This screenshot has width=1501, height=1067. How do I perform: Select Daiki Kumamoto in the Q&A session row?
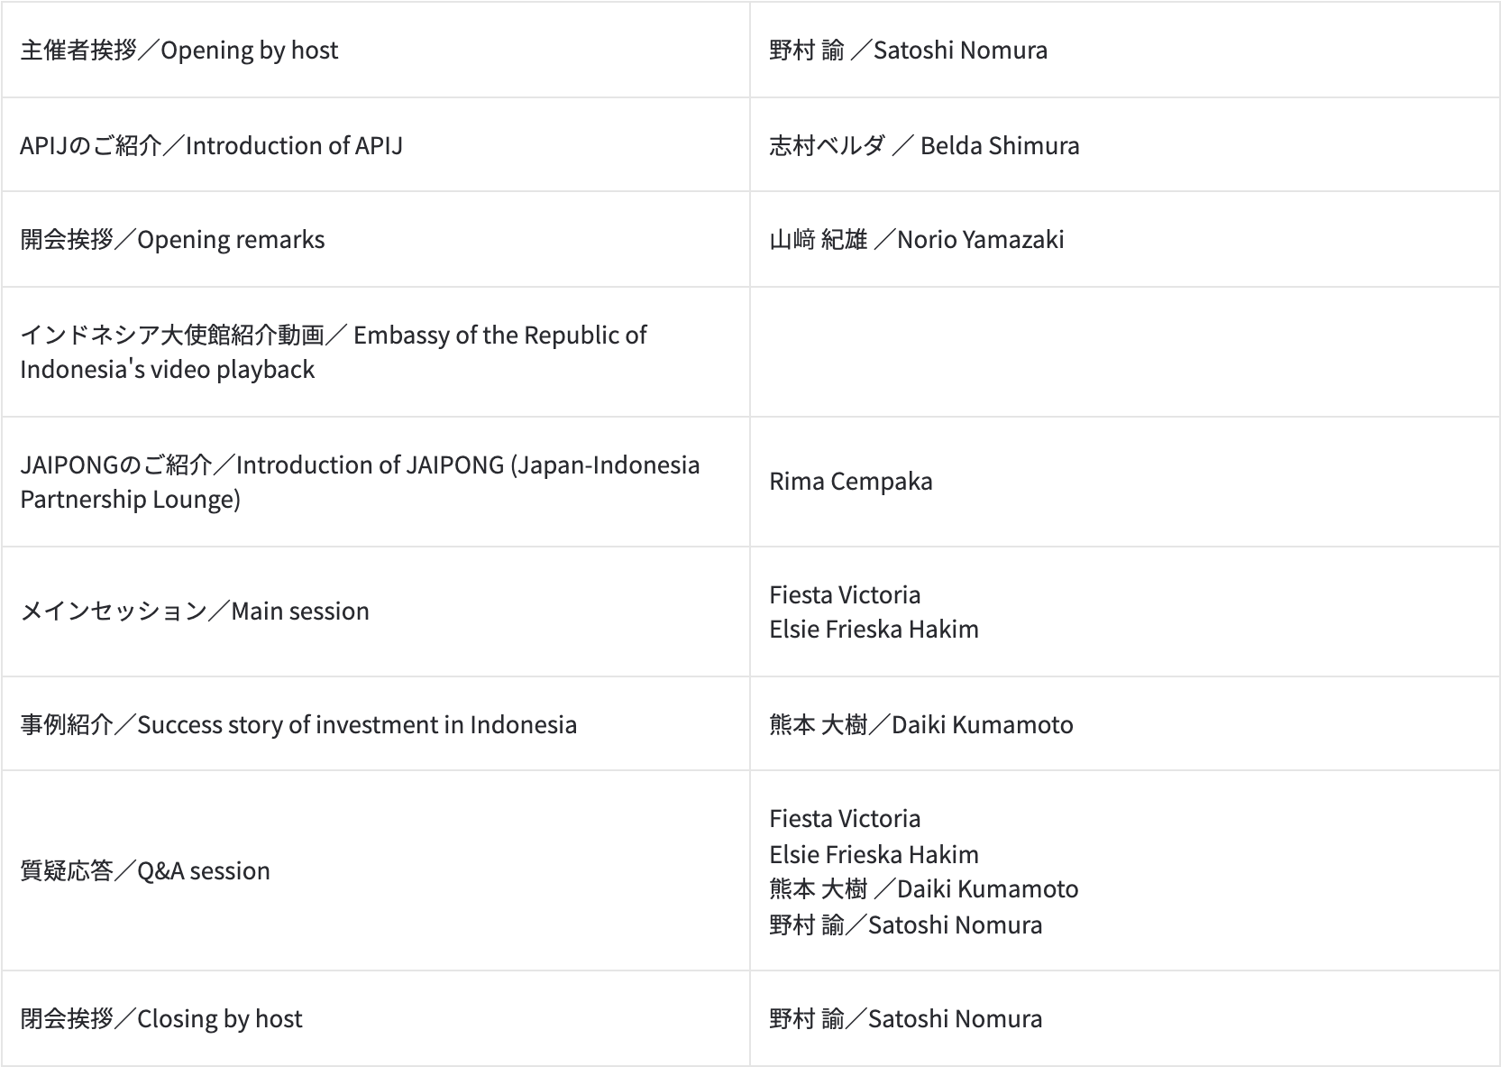coord(923,889)
